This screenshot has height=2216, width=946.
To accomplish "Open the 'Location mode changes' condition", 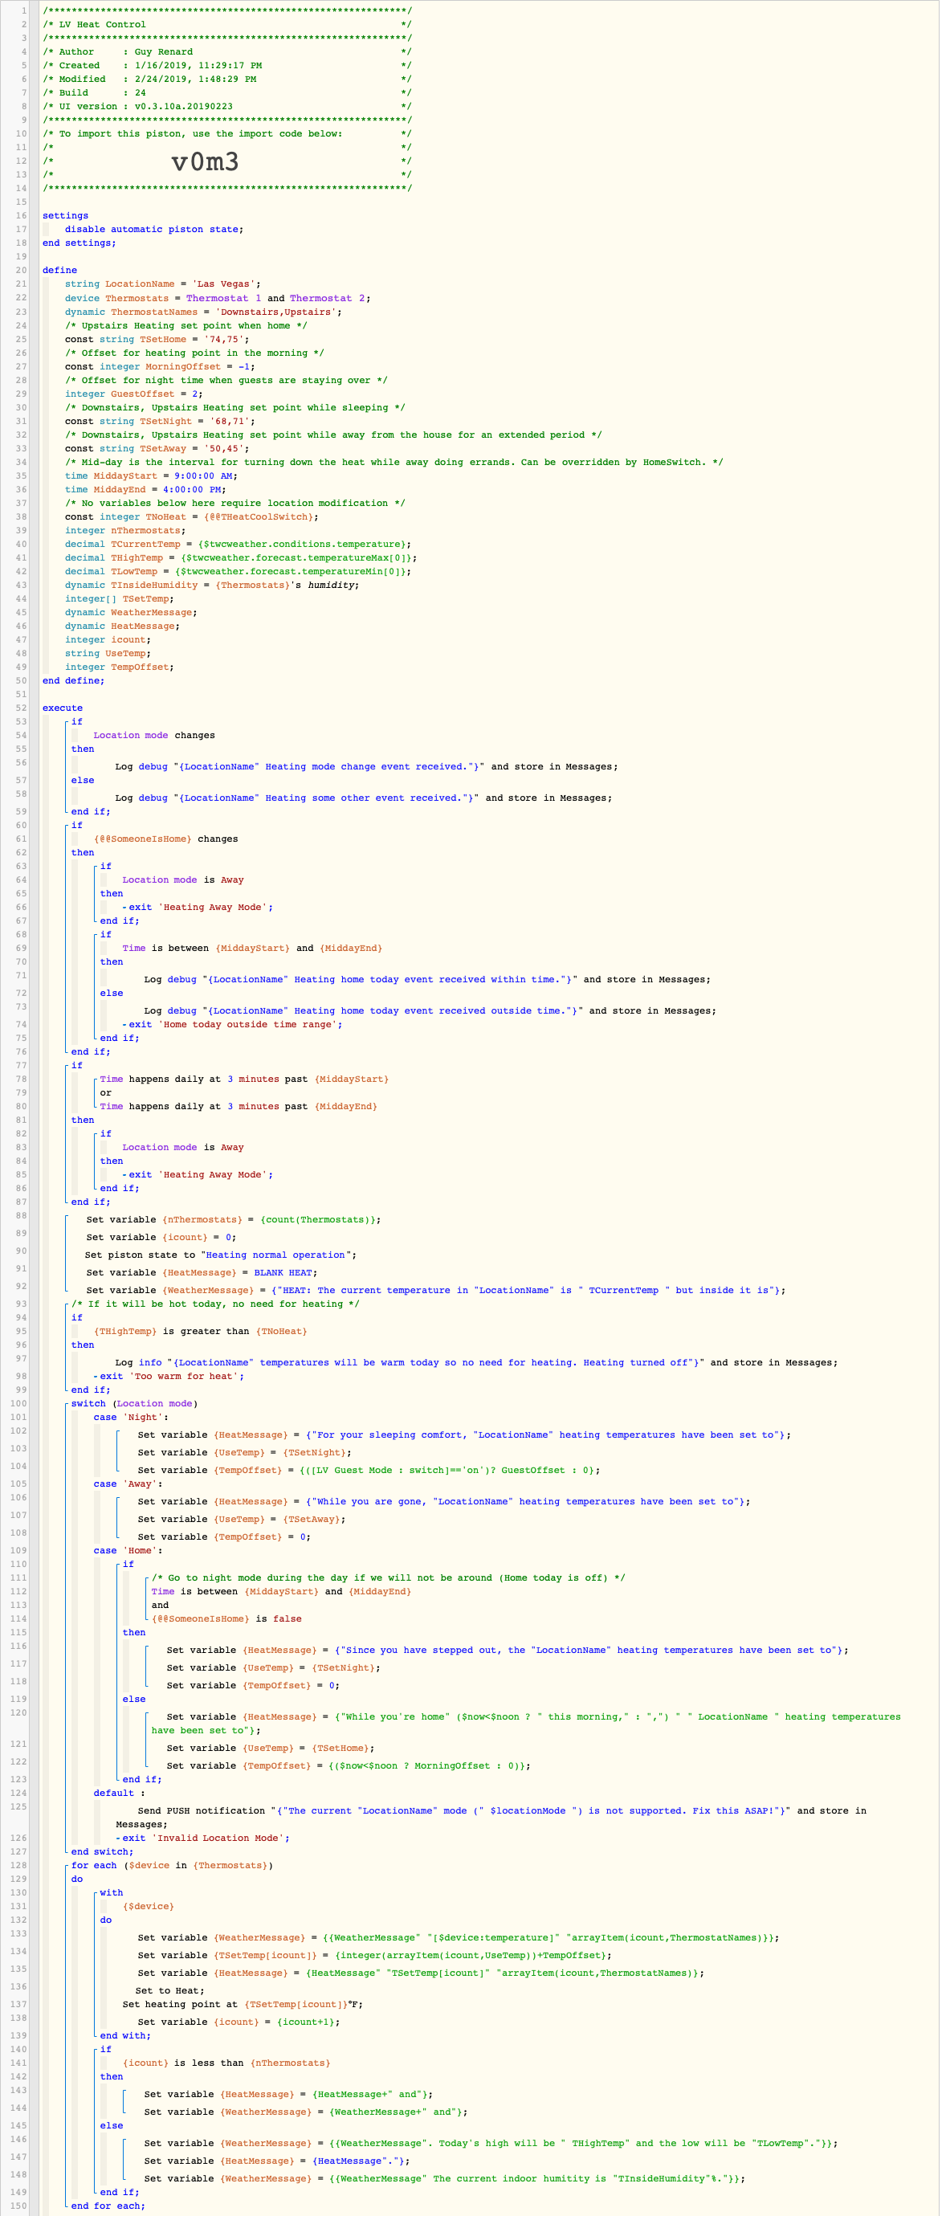I will coord(155,736).
